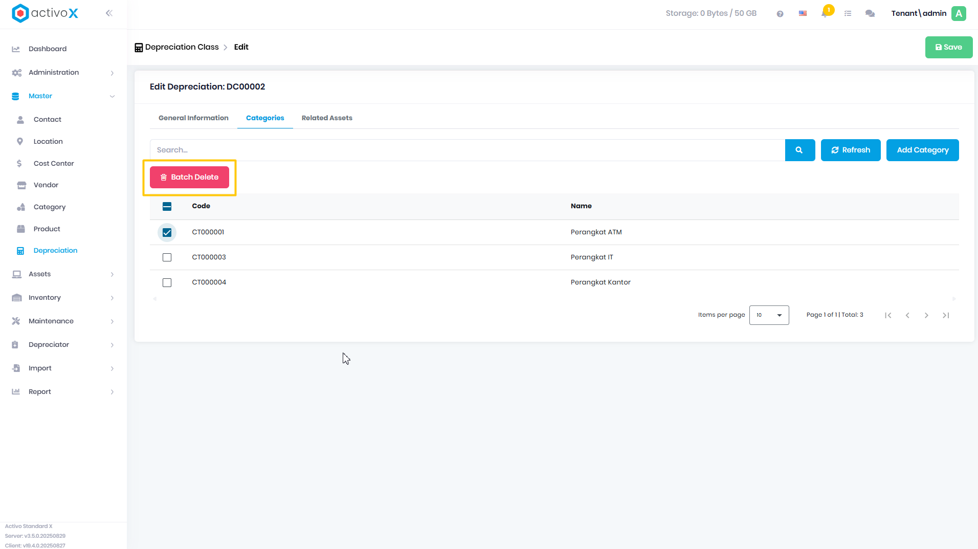Screen dimensions: 978x549
Task: Expand the Import menu chevron
Action: pos(112,369)
